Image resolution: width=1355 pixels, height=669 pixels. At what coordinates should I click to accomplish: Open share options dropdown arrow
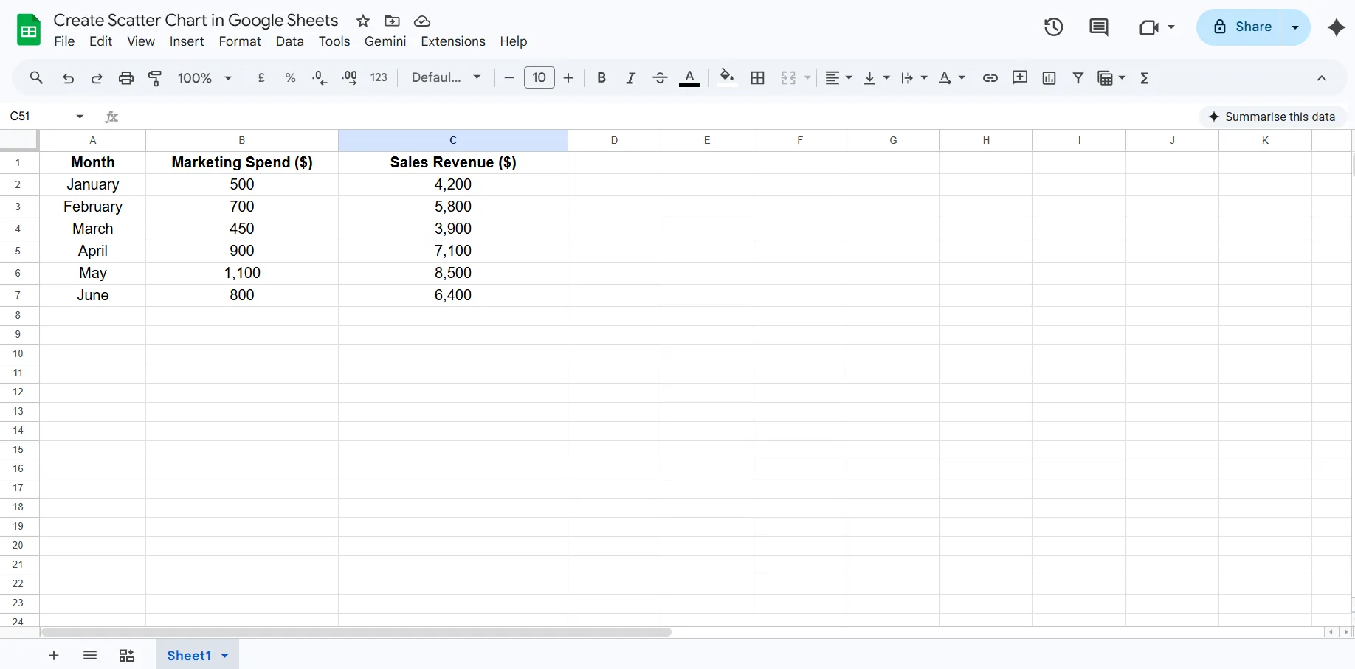pos(1295,27)
